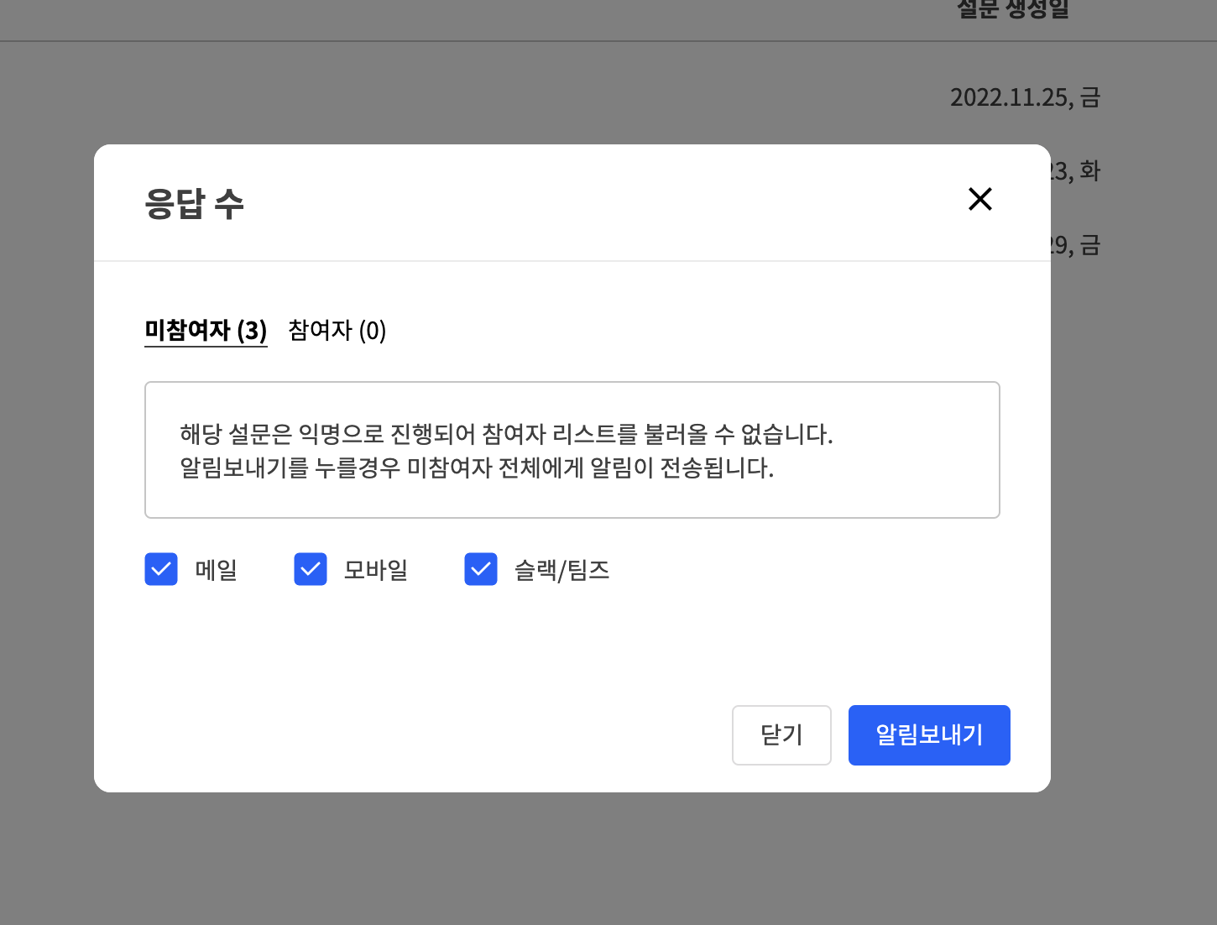Click the 슬랙/팀즈 label text
Viewport: 1217px width, 925px height.
562,570
